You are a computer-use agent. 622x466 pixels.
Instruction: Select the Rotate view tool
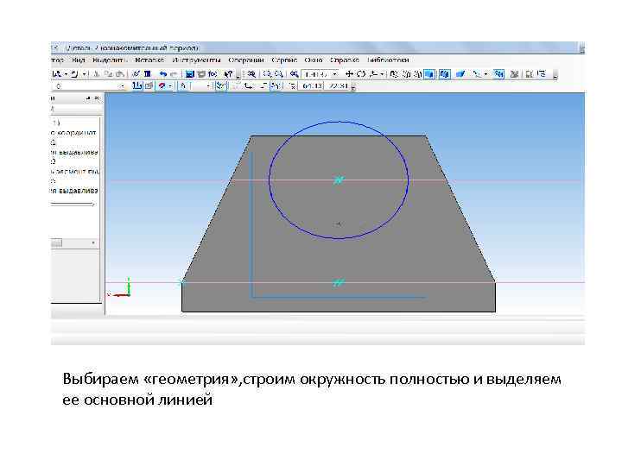[x=361, y=74]
